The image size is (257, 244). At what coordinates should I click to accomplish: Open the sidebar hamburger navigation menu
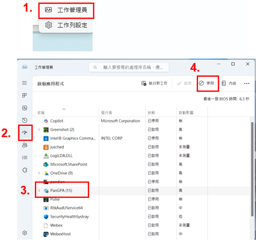point(25,83)
